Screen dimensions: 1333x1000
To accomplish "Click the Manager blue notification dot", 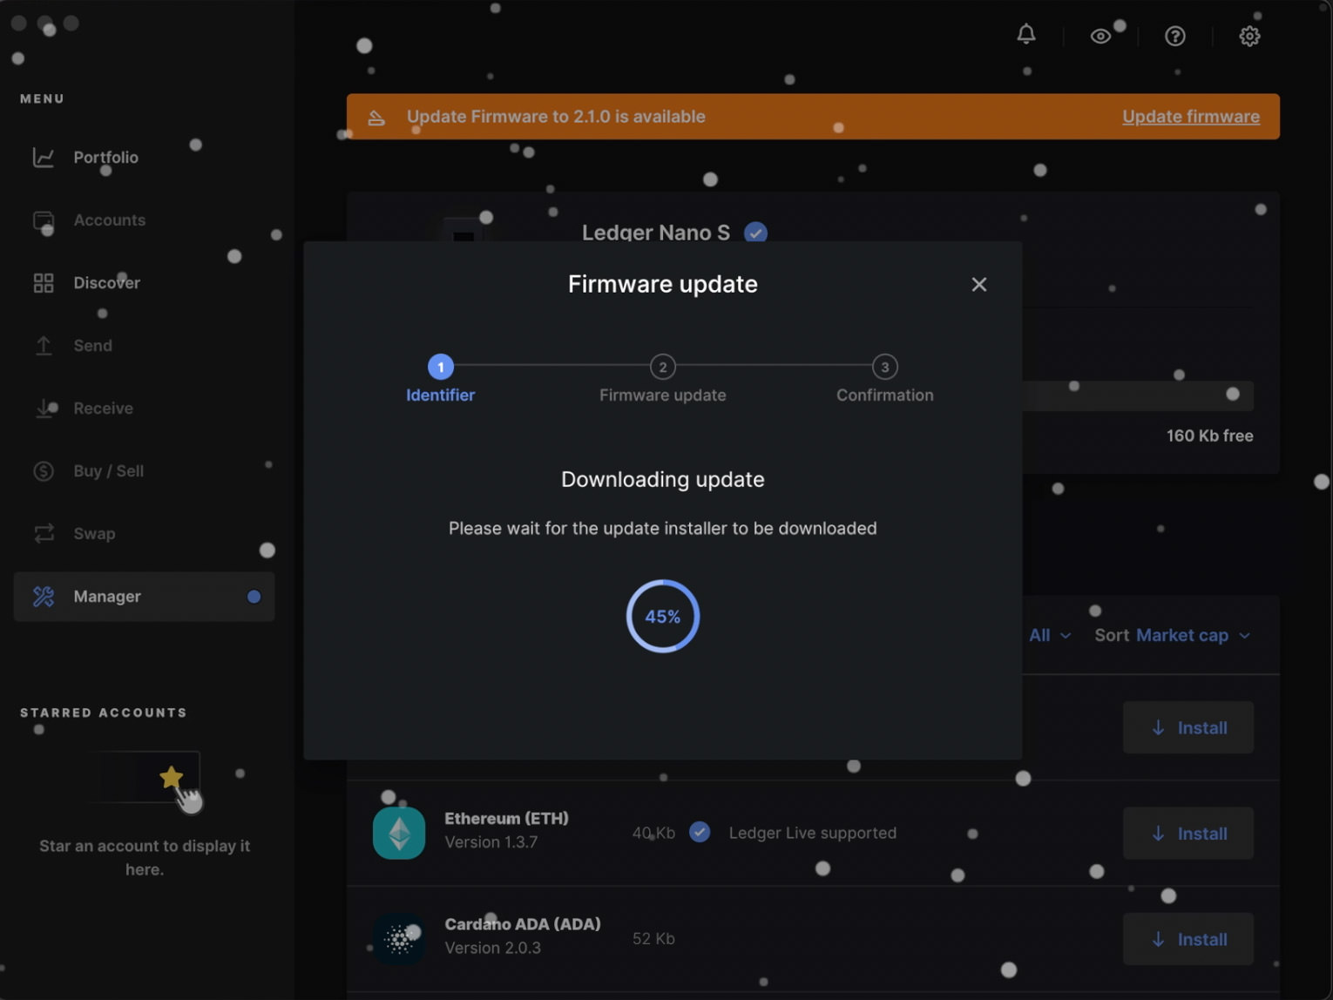I will click(x=254, y=597).
